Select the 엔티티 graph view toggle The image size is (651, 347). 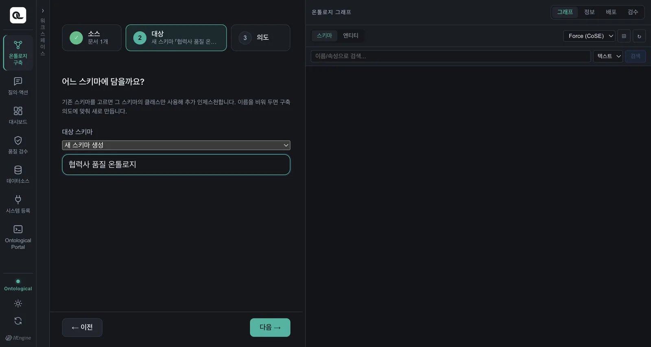350,35
